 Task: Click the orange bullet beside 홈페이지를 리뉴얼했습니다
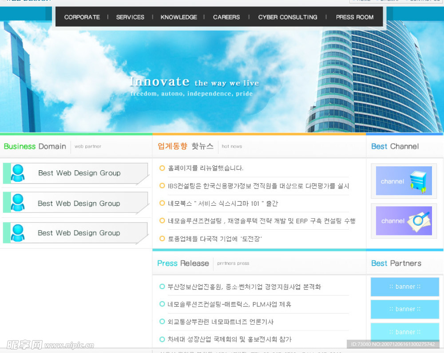(x=162, y=169)
